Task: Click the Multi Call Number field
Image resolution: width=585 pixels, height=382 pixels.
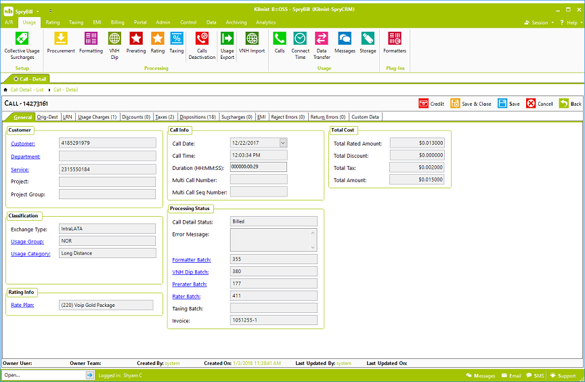Action: [x=259, y=179]
